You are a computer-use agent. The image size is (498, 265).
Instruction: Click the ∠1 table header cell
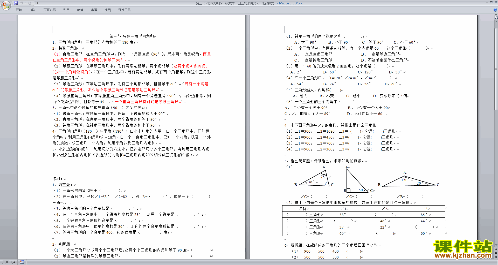tap(343, 209)
